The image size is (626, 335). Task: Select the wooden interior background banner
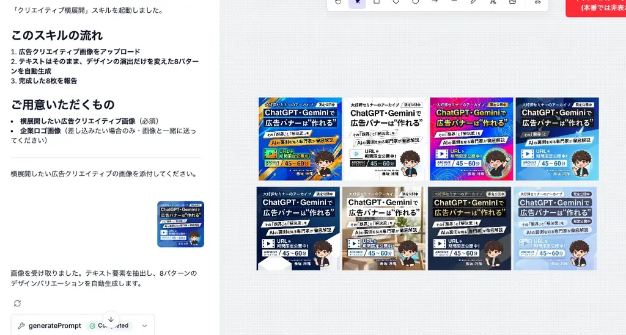pyautogui.click(x=383, y=229)
